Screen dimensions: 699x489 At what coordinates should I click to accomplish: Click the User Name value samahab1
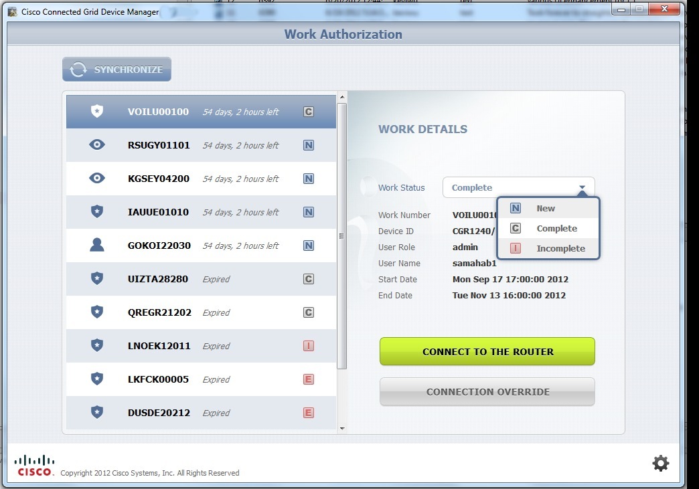474,263
